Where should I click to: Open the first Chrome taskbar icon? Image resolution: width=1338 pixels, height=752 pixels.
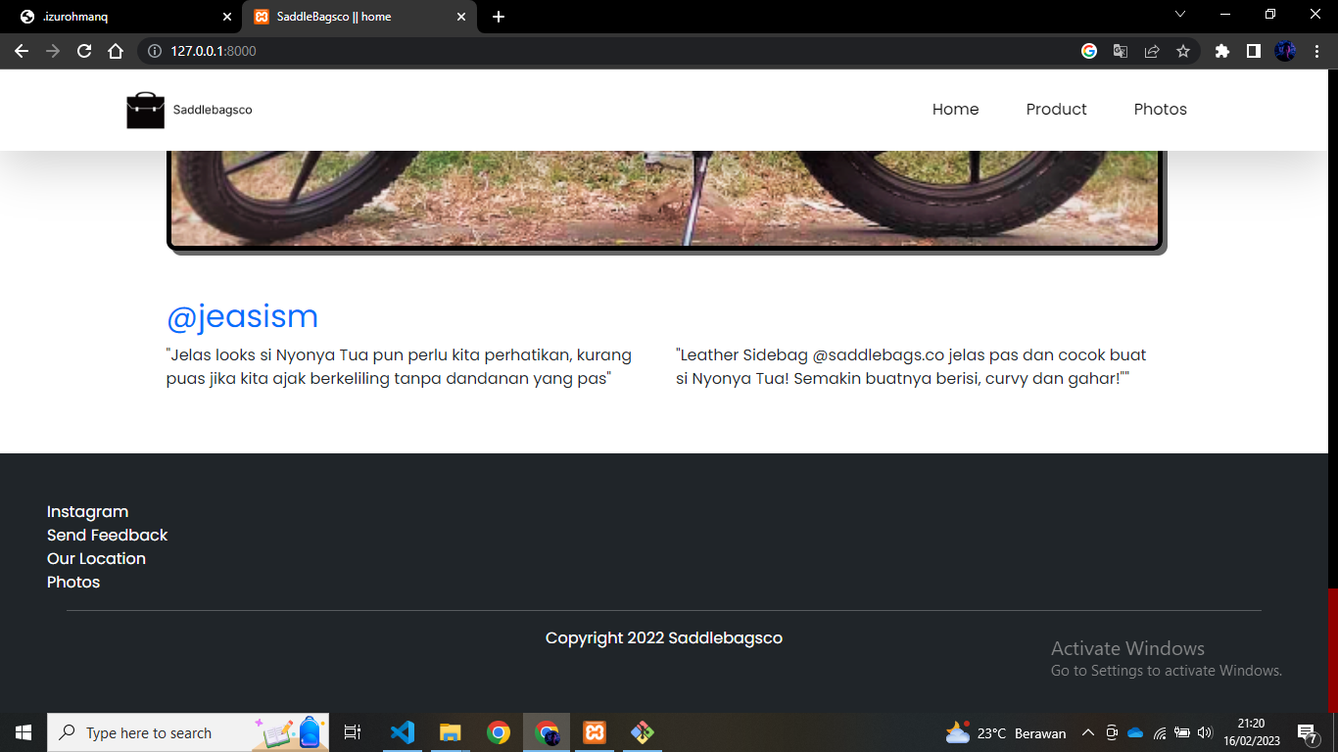tap(499, 732)
